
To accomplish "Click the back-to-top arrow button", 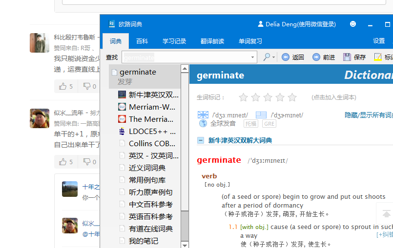I will pyautogui.click(x=386, y=213).
